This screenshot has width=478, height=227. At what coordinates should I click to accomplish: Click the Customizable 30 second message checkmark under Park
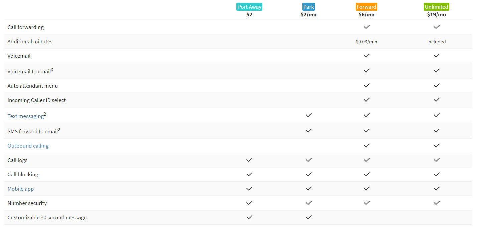coord(308,217)
